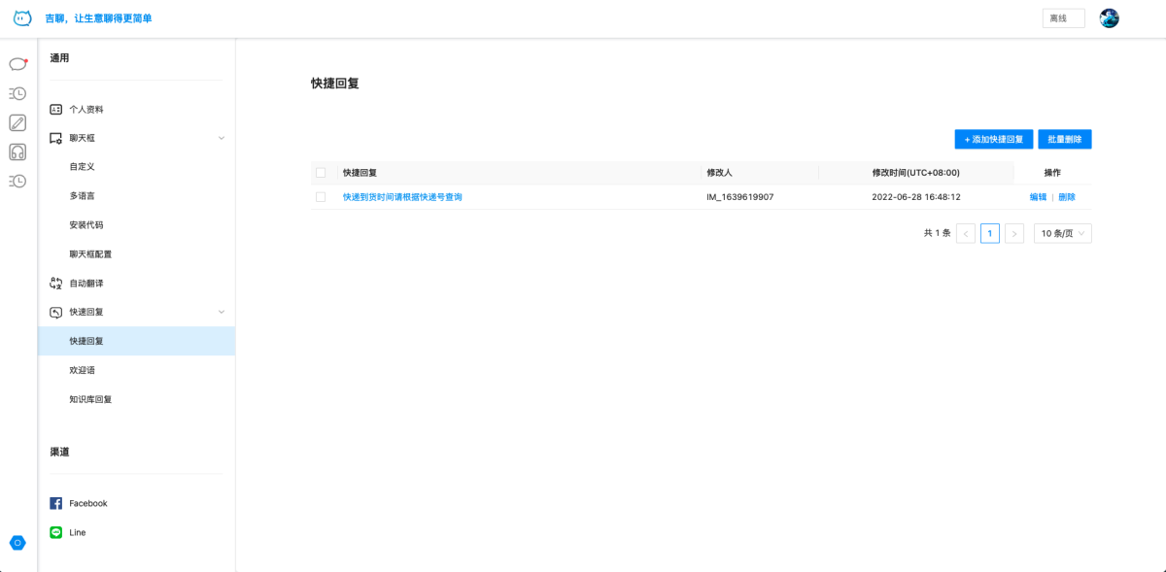This screenshot has height=572, width=1166.
Task: Click the blue hexagon settings icon
Action: [17, 543]
